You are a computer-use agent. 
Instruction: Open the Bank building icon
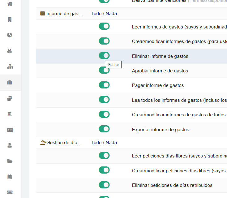click(x=10, y=114)
